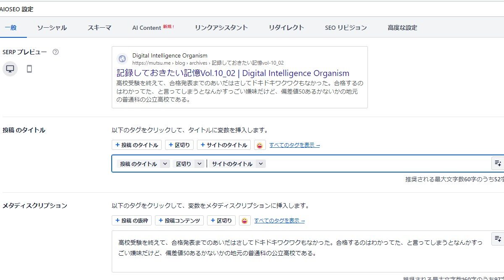504x280 pixels.
Task: Expand 区切り tag dropdown in title field
Action: point(199,164)
